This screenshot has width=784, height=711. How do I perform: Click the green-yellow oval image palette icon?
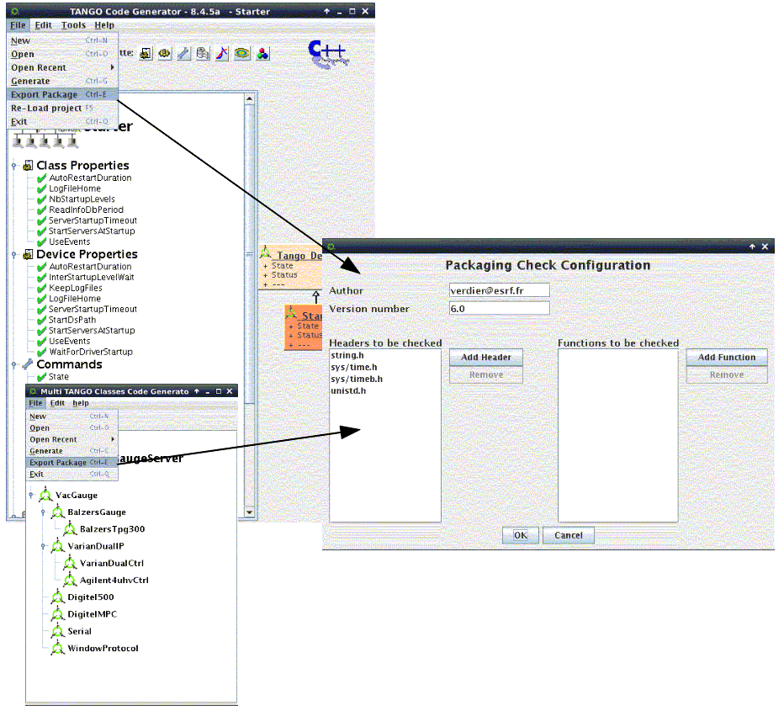(x=242, y=54)
